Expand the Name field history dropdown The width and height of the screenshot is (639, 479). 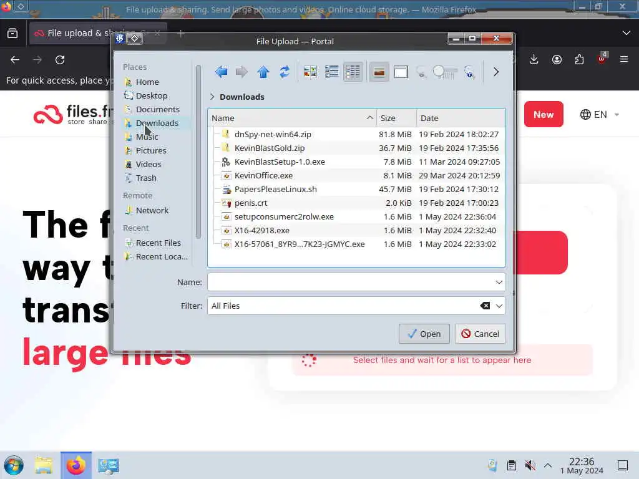(499, 283)
